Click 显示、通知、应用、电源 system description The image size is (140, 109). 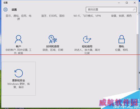click(x=18, y=17)
